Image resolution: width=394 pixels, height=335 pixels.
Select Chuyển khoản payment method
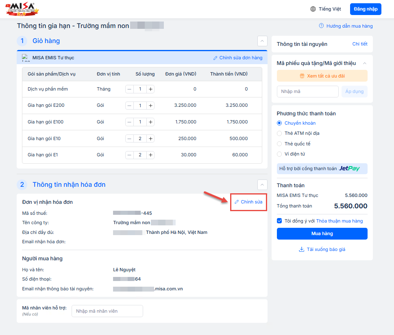click(x=279, y=123)
